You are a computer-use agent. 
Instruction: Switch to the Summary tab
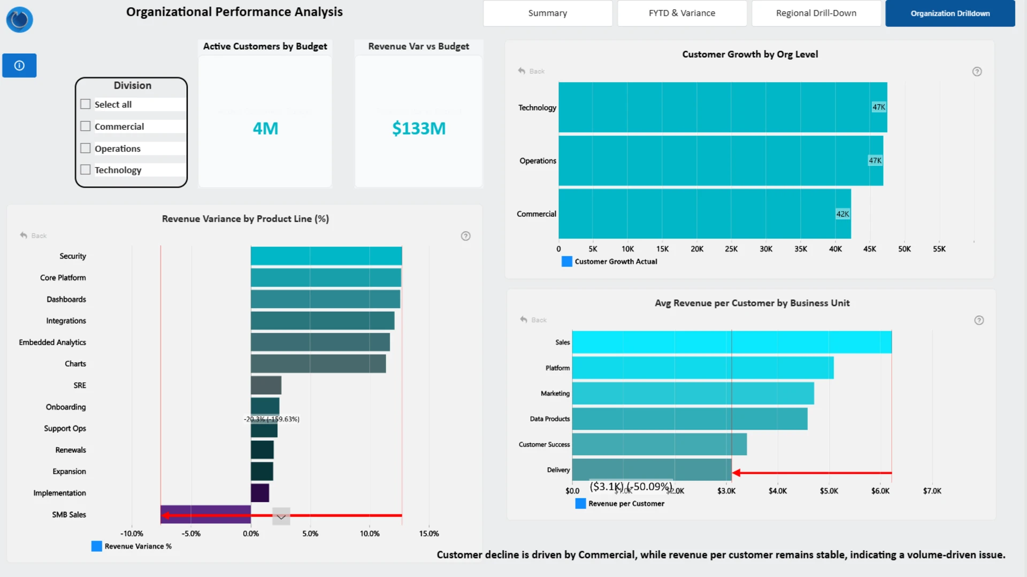pos(547,13)
